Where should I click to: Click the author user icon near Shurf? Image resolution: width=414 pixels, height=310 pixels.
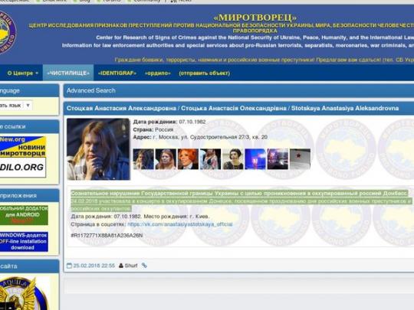[x=121, y=266]
